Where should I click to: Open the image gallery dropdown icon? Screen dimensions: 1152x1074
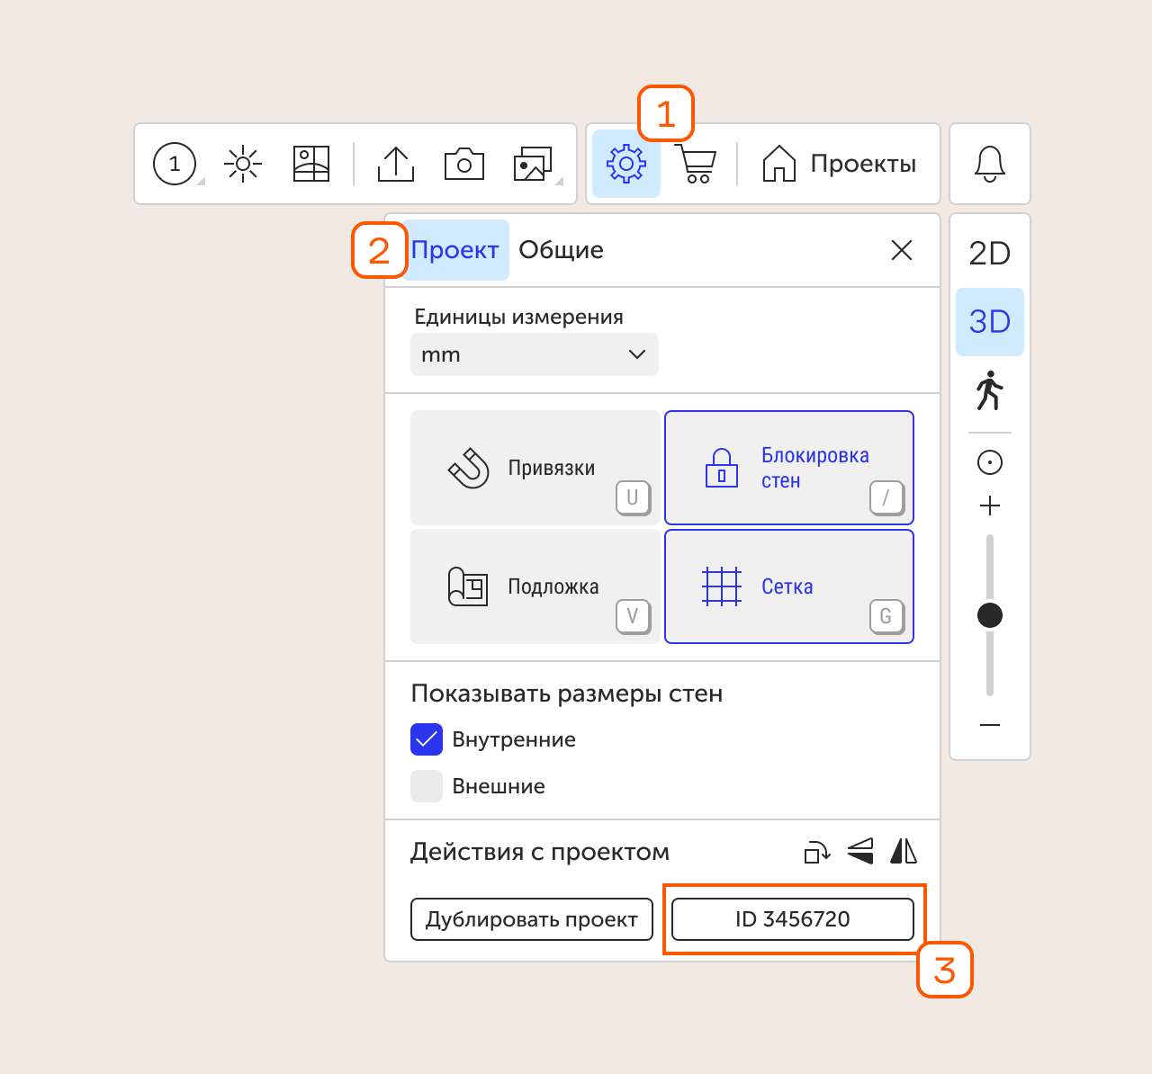click(x=535, y=165)
